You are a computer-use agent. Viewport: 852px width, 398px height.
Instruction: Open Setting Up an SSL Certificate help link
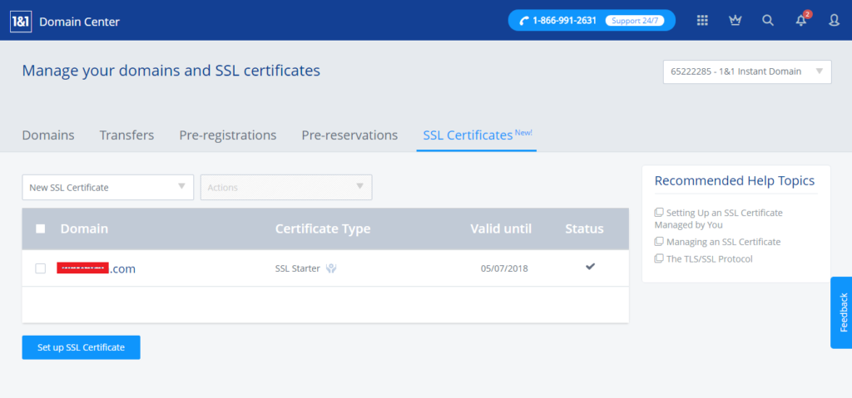pyautogui.click(x=719, y=219)
